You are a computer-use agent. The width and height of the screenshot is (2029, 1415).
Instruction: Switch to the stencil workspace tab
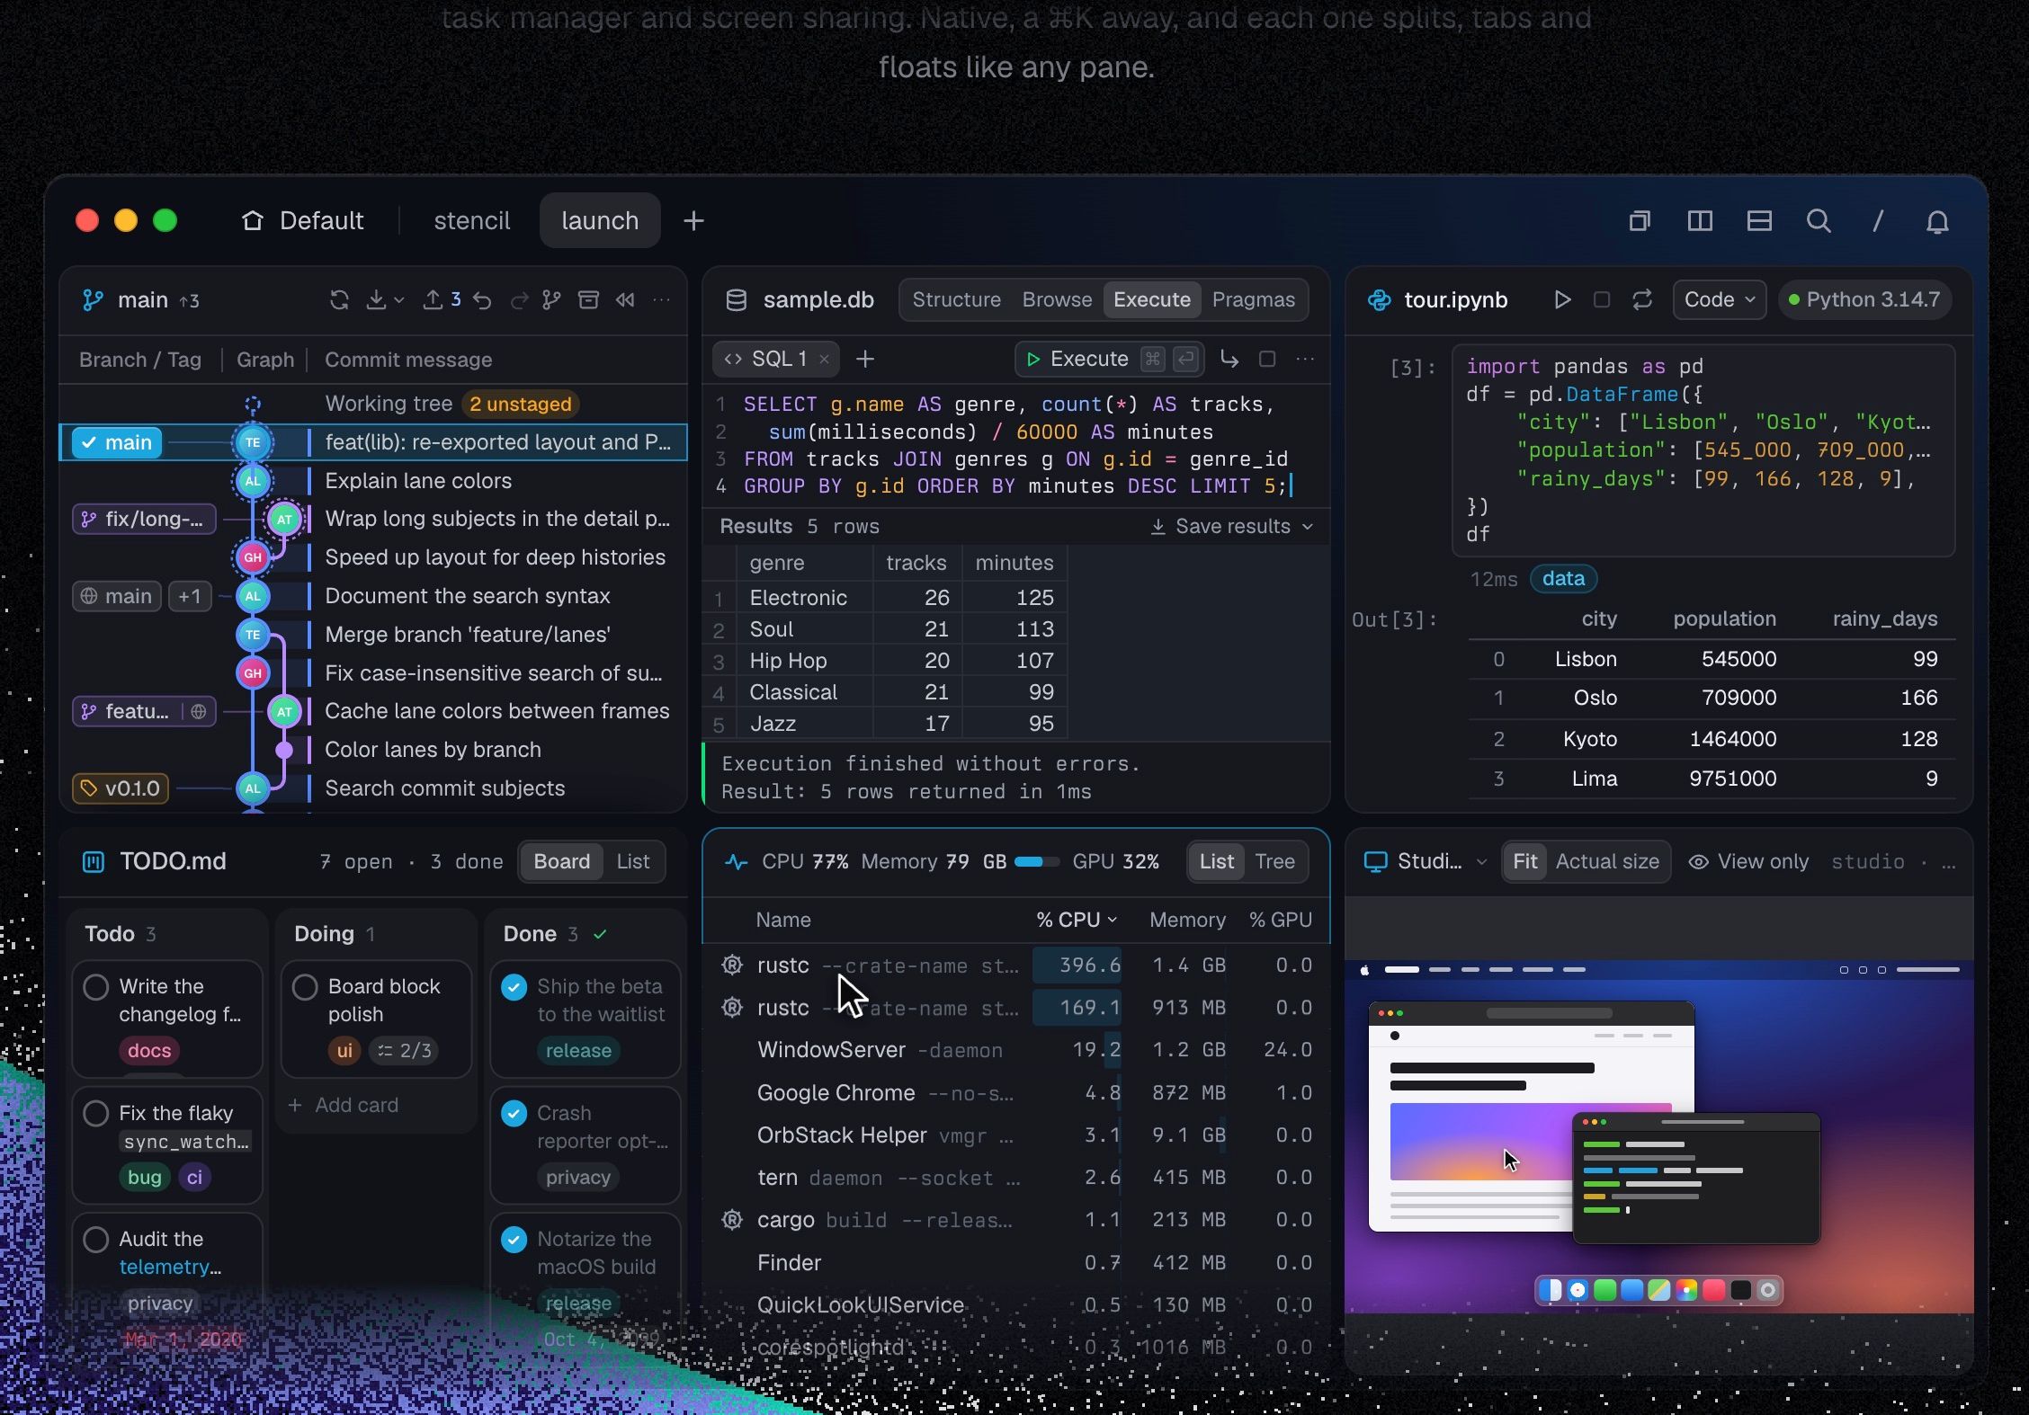[471, 221]
